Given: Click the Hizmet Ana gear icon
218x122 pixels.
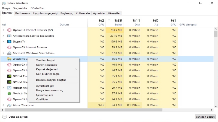Looking at the screenshot, I should coord(9,88).
